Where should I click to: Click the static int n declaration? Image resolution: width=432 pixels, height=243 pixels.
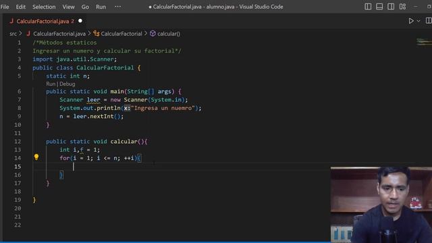[x=67, y=76]
